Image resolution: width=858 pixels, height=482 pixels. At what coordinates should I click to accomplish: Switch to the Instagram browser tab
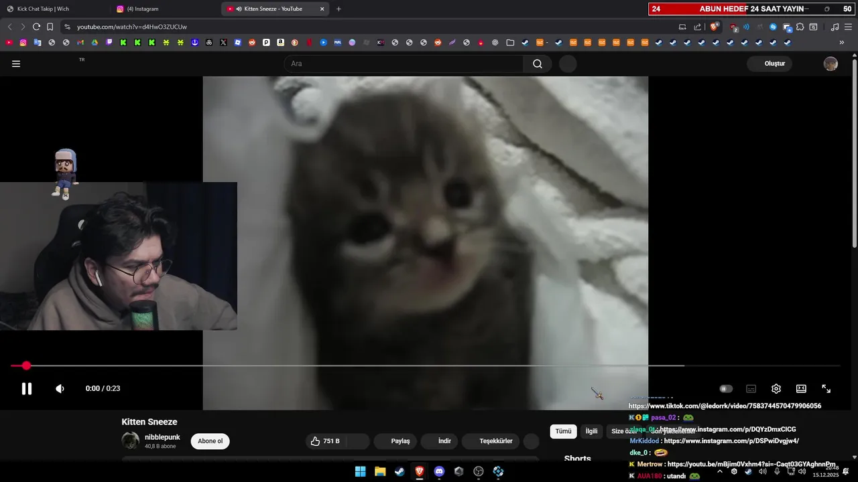click(x=143, y=9)
